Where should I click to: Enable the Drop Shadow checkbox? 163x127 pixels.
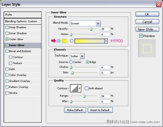click(7, 27)
